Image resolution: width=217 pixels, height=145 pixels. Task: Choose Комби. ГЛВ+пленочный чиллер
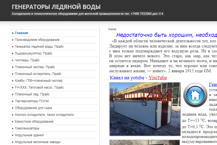pyautogui.click(x=39, y=81)
